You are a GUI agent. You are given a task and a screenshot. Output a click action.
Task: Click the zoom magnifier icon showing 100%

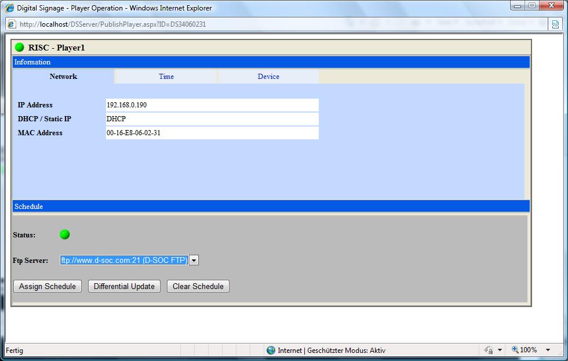(515, 350)
